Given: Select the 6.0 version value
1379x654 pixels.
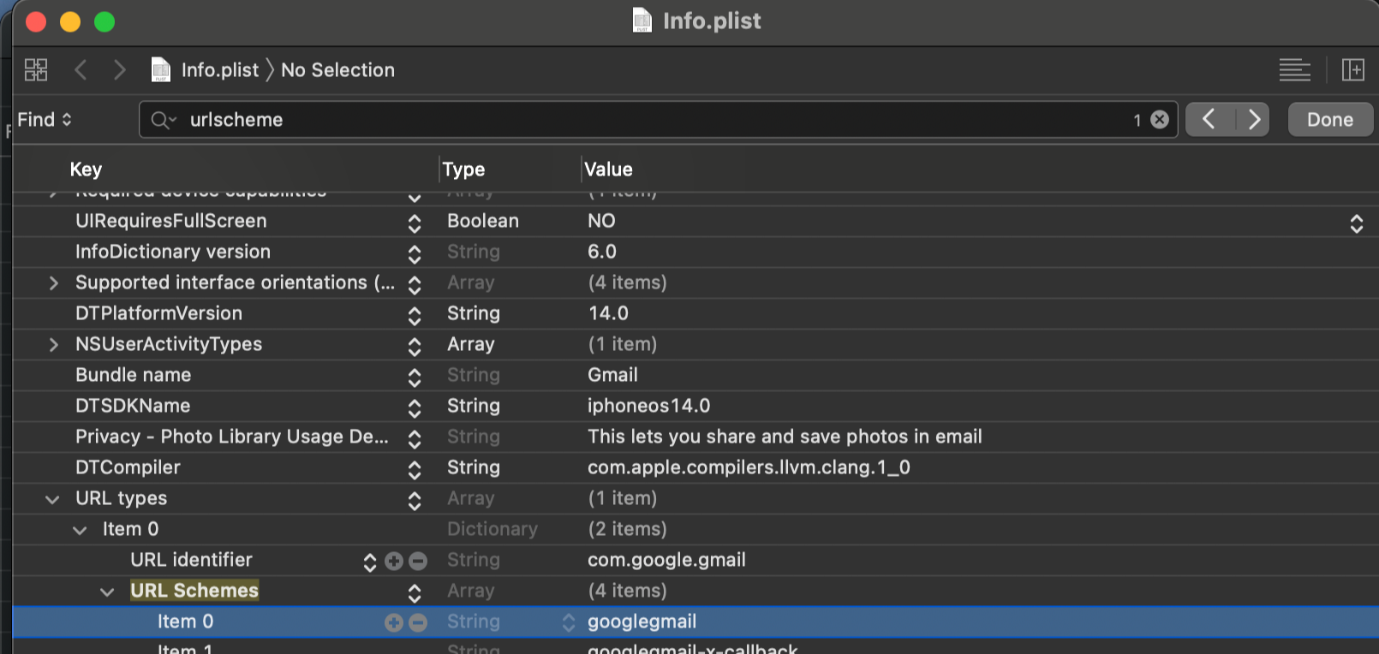Looking at the screenshot, I should point(602,252).
